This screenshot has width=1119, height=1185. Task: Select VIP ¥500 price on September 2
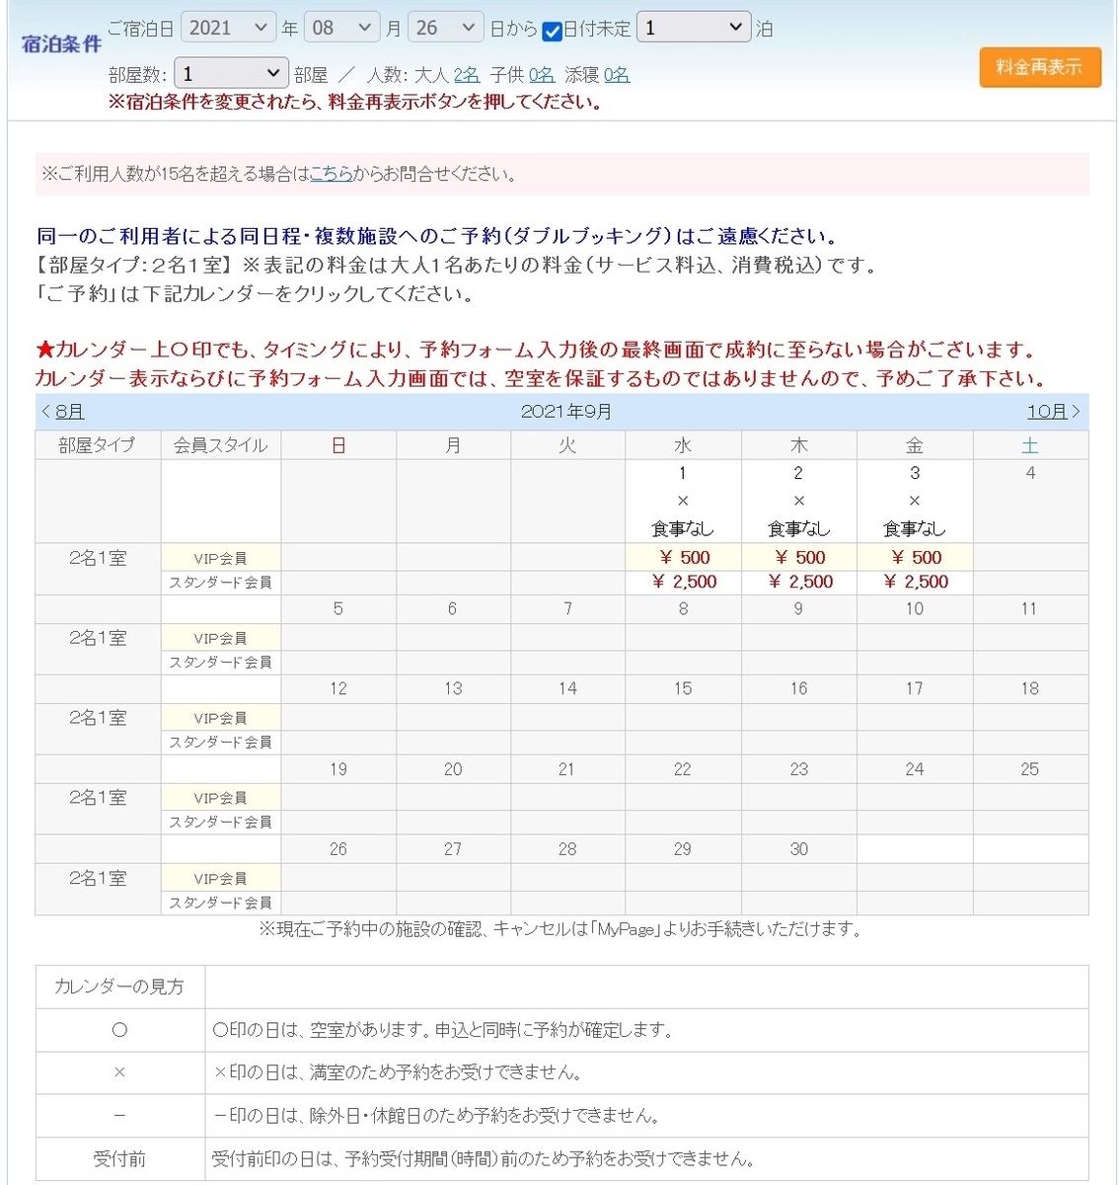[x=798, y=557]
